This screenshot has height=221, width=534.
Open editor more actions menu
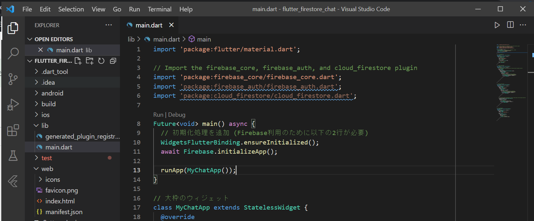pos(523,25)
